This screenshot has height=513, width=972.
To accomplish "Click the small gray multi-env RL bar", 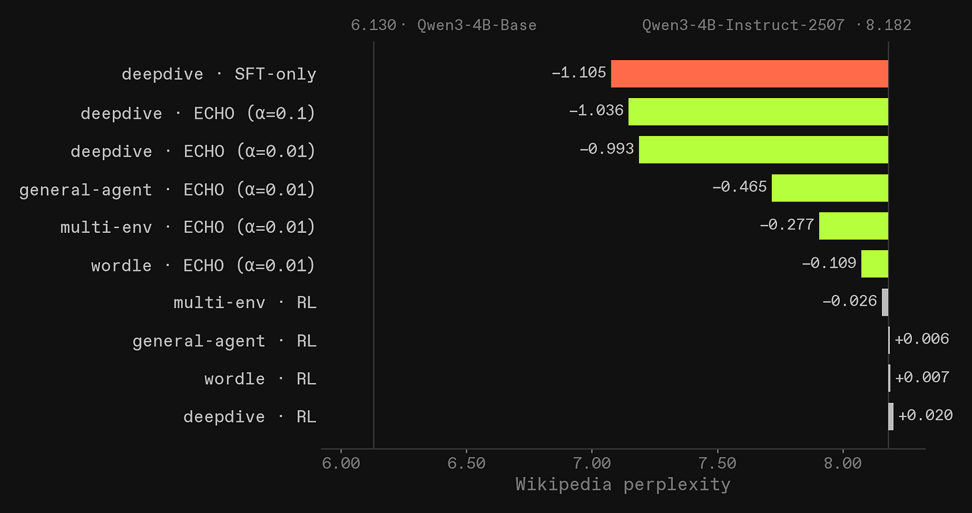I will click(885, 302).
